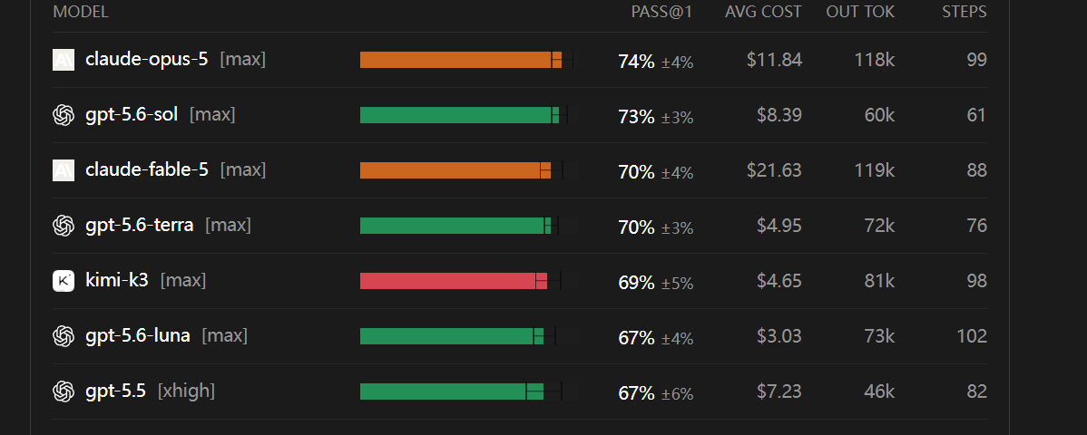Sort by the STEPS column header
This screenshot has height=435, width=1087.
pyautogui.click(x=965, y=12)
